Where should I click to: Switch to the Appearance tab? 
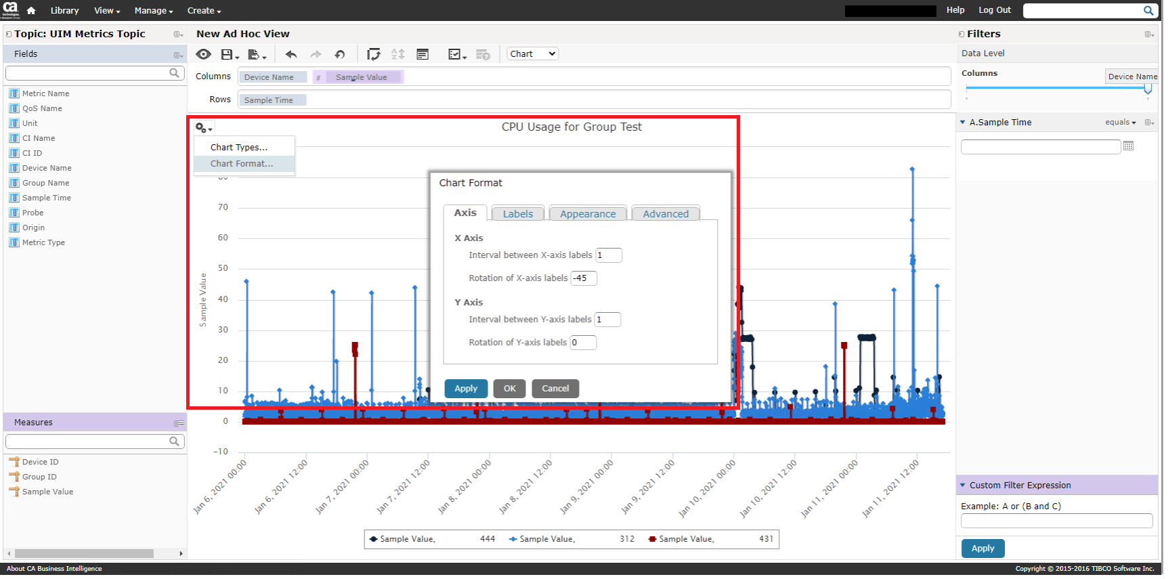click(587, 214)
